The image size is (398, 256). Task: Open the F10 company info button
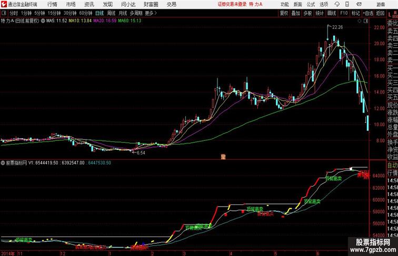[x=344, y=13]
